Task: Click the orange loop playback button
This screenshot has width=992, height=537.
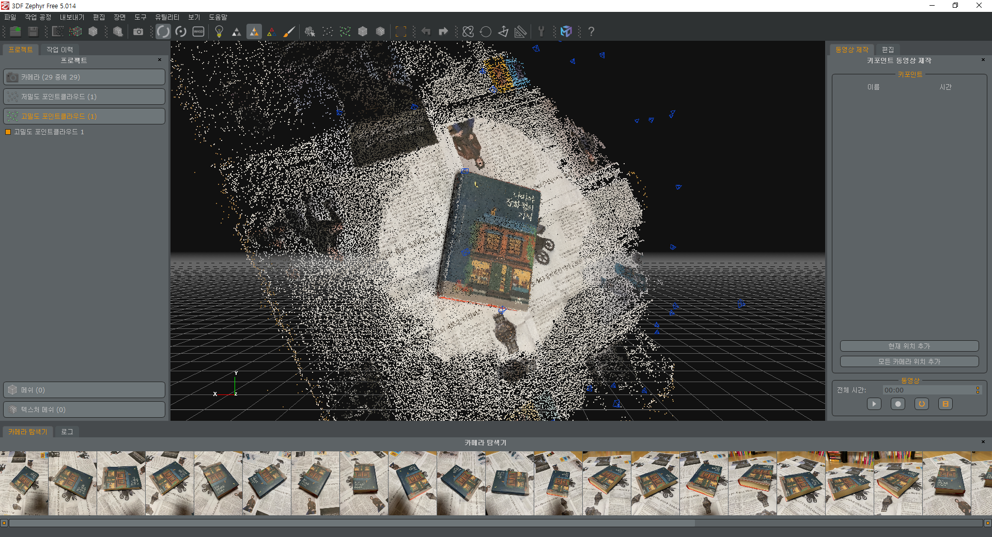Action: click(x=922, y=404)
